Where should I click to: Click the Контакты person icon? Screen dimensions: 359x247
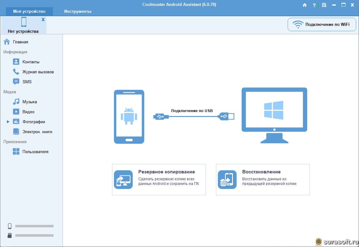pos(16,62)
